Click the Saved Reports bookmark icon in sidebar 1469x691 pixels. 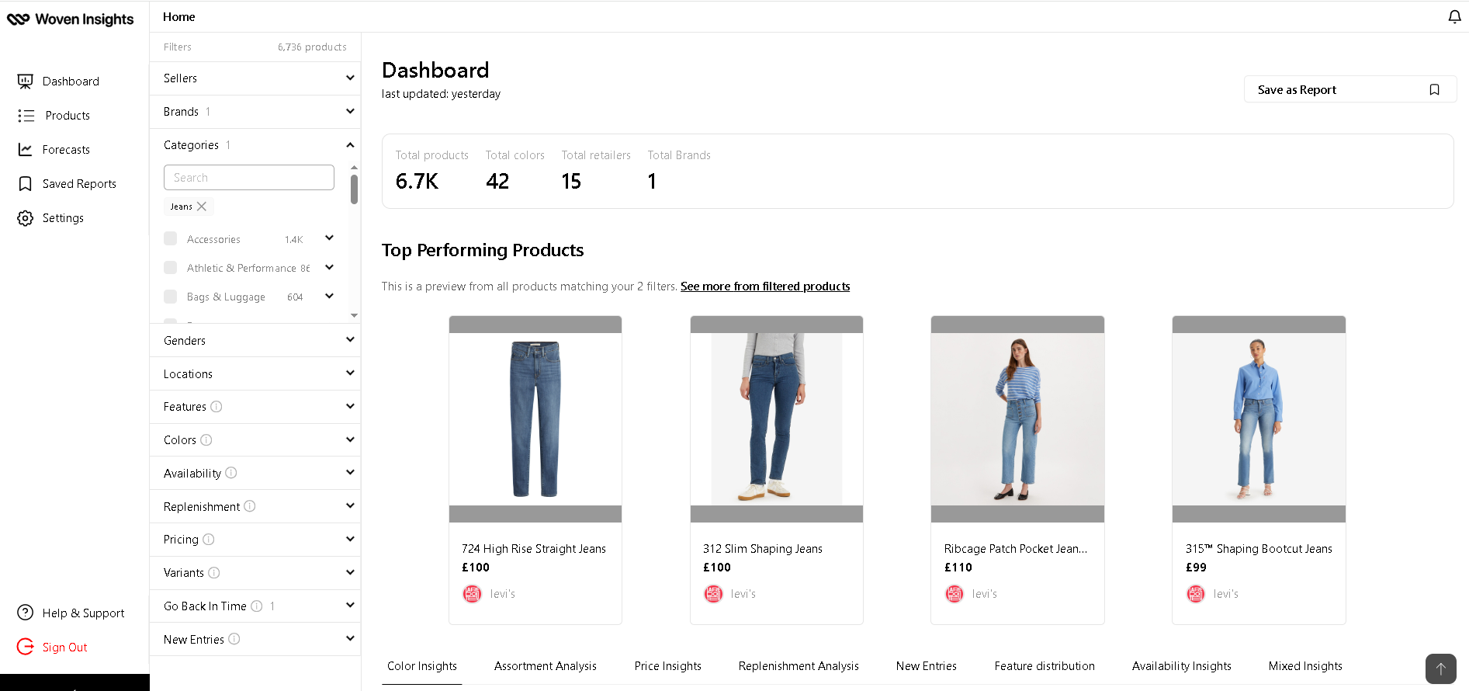click(26, 183)
